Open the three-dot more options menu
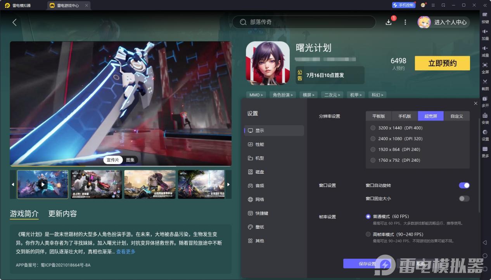The image size is (491, 280). click(x=405, y=22)
